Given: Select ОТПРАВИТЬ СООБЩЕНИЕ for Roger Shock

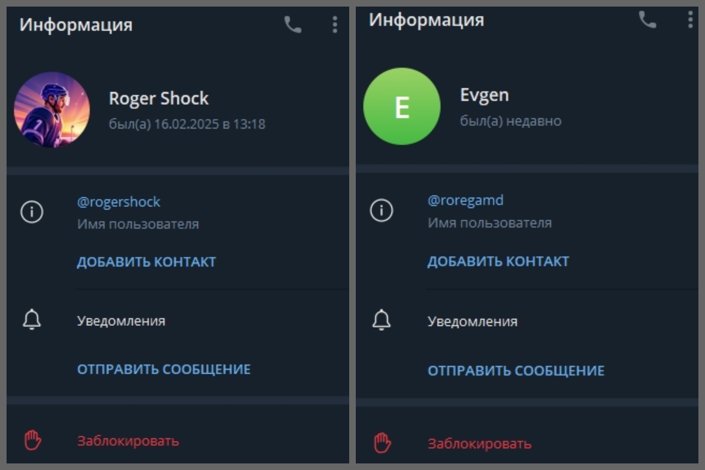Looking at the screenshot, I should pos(164,369).
